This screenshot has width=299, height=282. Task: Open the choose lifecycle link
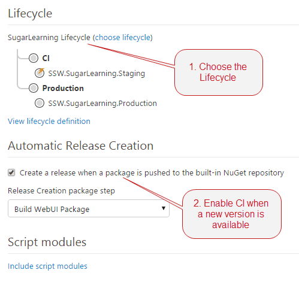(123, 38)
